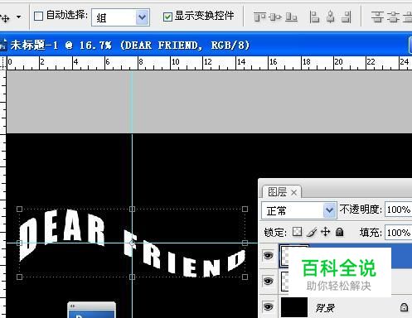The height and width of the screenshot is (318, 412).
Task: Click the Distribute Vertical Centers icon
Action: (x=393, y=17)
